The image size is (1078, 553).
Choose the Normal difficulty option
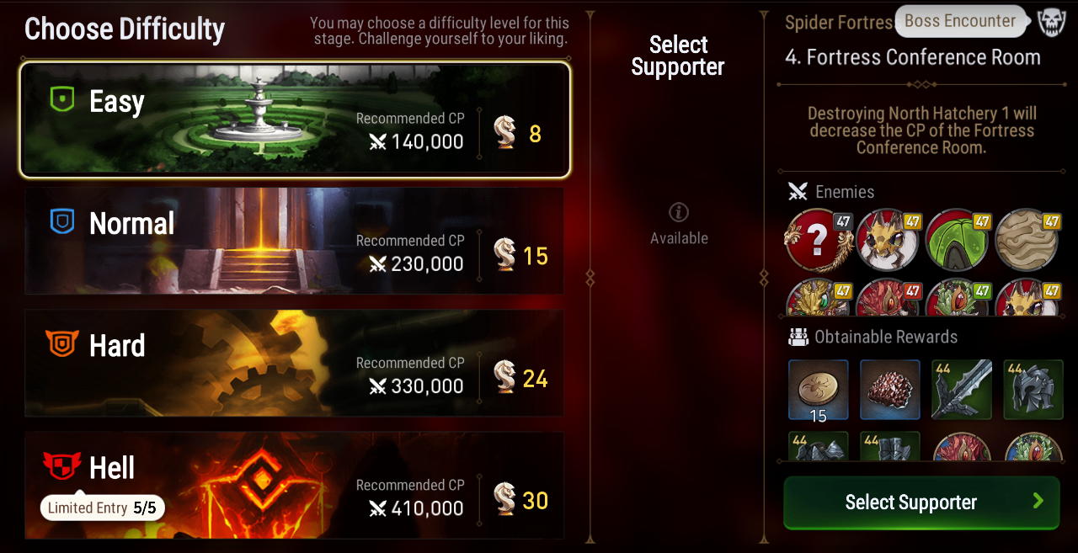[295, 241]
